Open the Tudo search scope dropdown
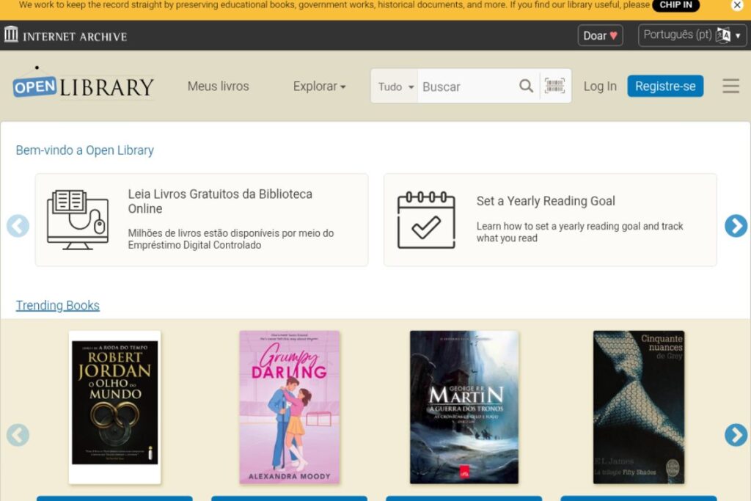The image size is (751, 501). [395, 87]
